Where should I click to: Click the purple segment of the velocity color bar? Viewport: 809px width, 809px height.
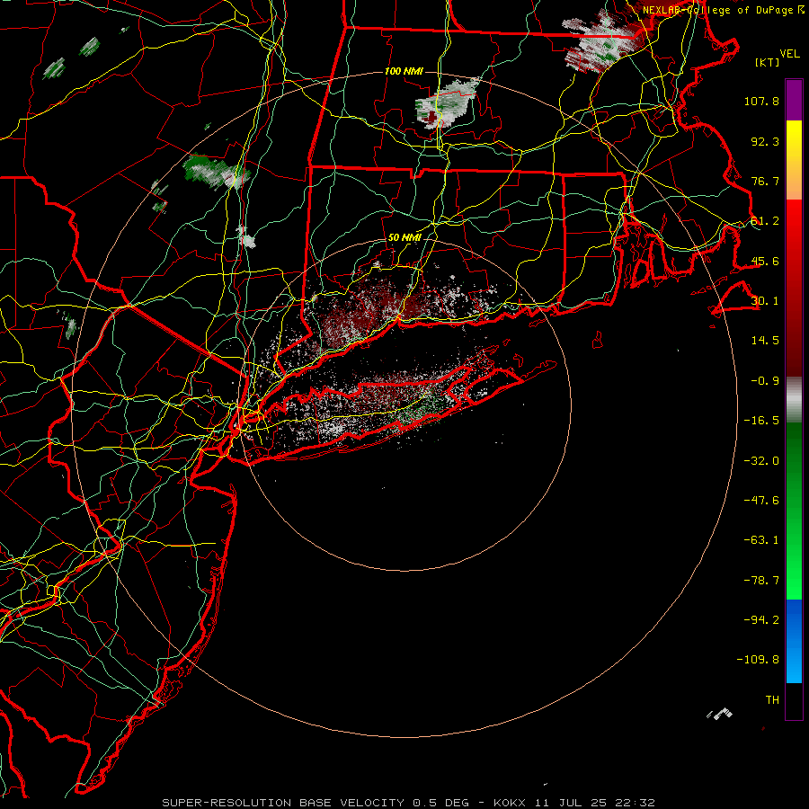[794, 100]
